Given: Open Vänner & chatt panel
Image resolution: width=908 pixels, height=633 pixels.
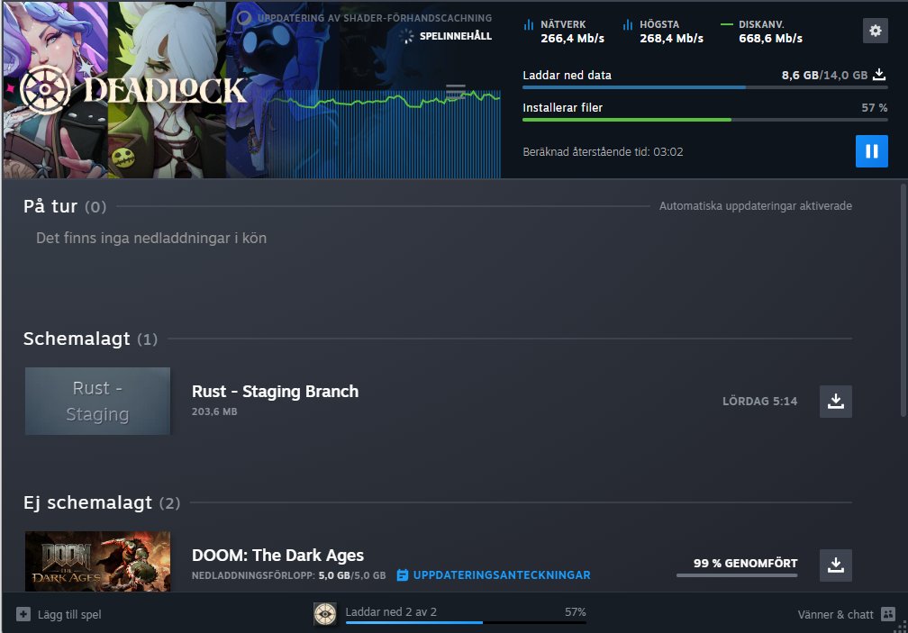Looking at the screenshot, I should tap(846, 614).
